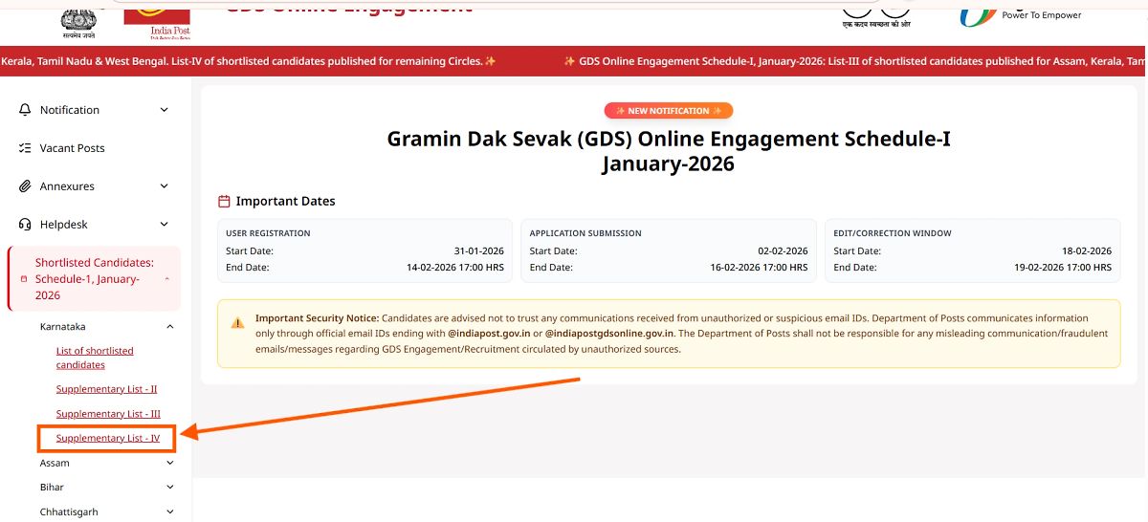Collapse the Shortlisted Candidates section chevron
Viewport: 1148px width, 522px height.
[166, 279]
